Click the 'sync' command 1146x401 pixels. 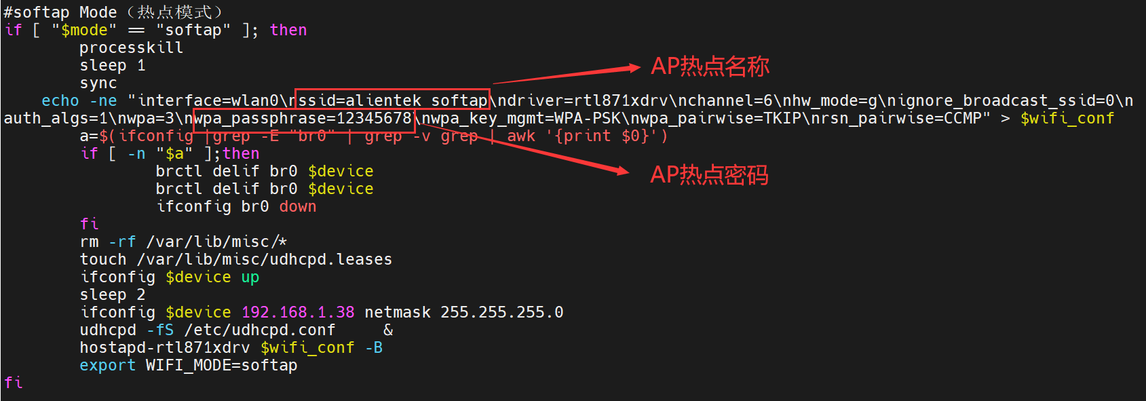point(98,83)
